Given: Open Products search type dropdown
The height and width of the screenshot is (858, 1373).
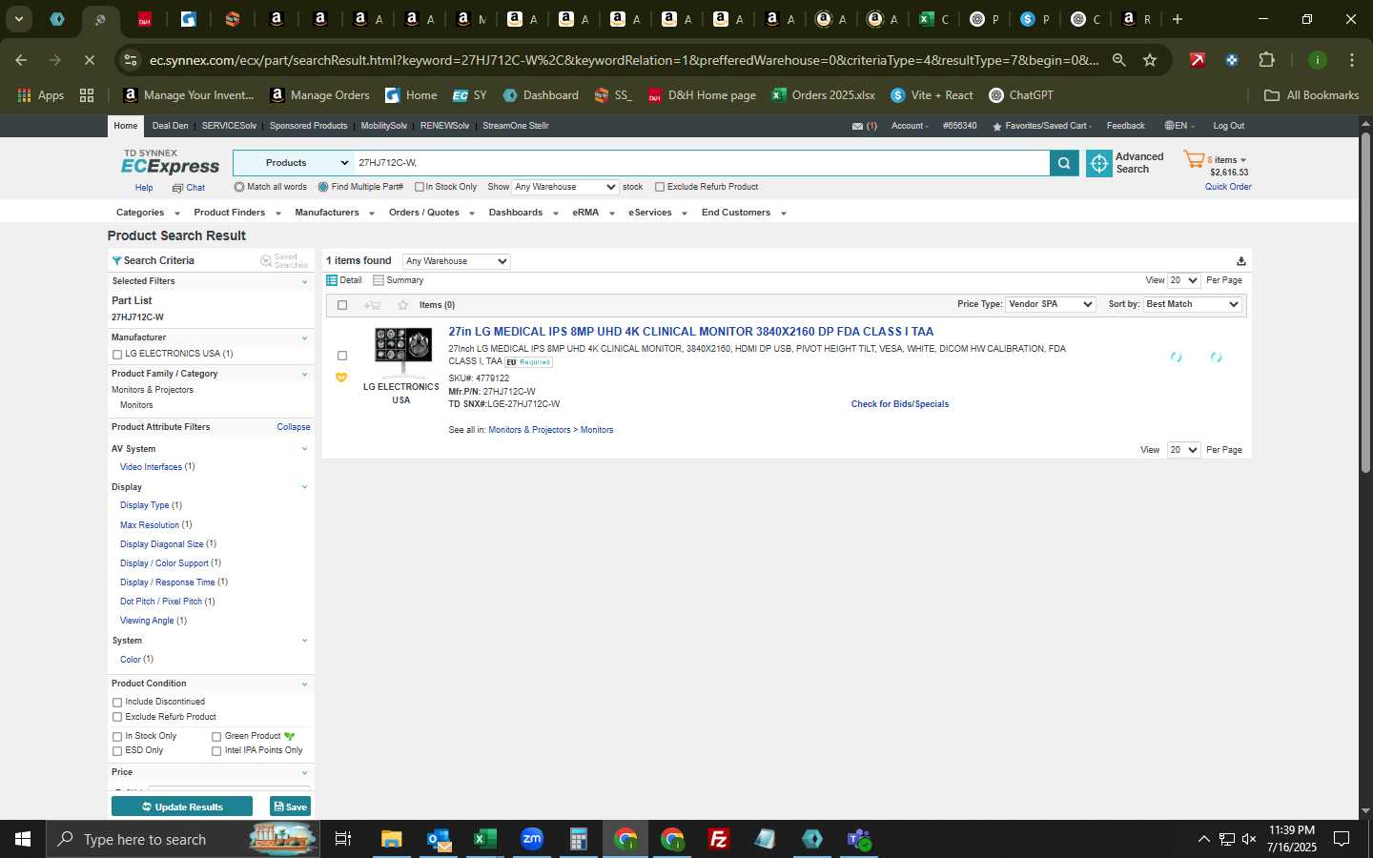Looking at the screenshot, I should pos(294,163).
